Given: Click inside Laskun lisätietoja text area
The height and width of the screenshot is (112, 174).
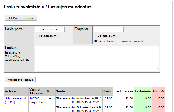Looking at the screenshot, I should pos(97,58).
